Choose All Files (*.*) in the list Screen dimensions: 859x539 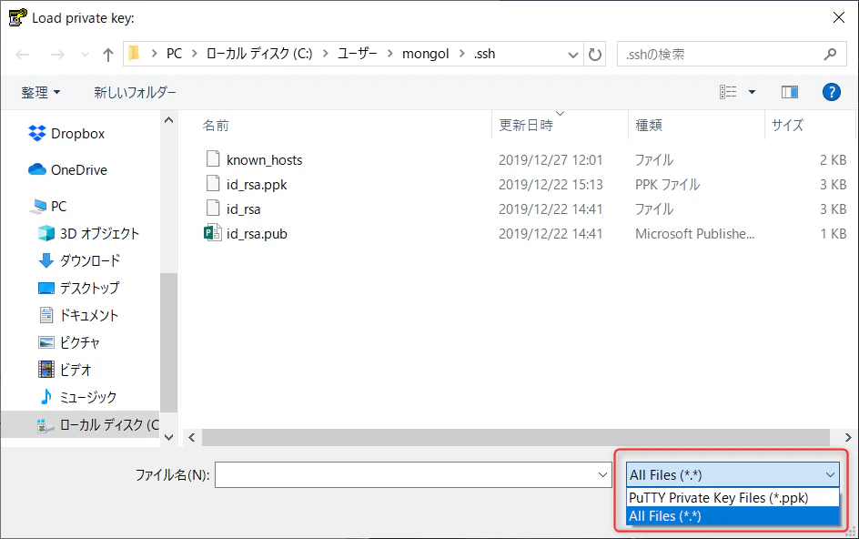coord(733,516)
